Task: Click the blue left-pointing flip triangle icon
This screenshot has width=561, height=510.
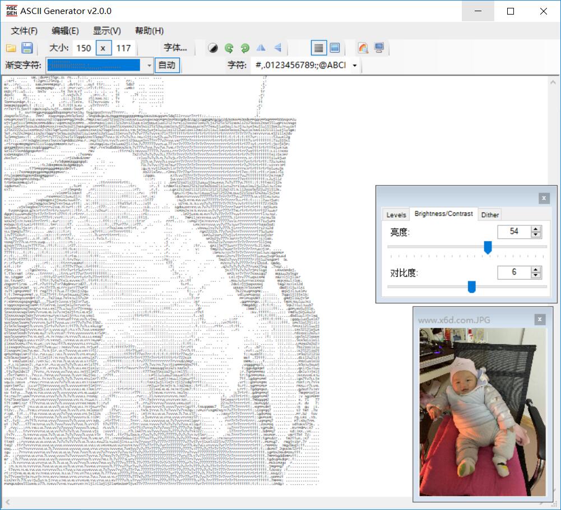Action: [x=277, y=48]
